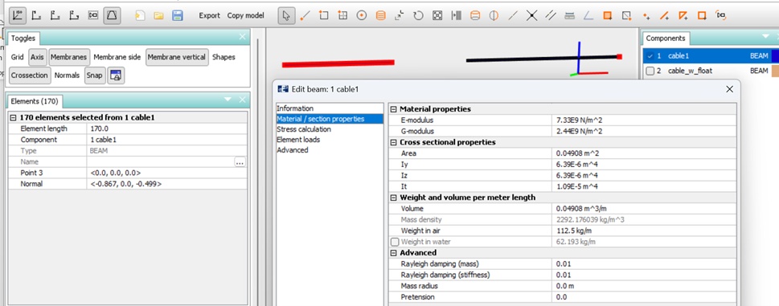Screen dimensions: 779x306
Task: Toggle the perspective trapezoid view icon
Action: click(112, 15)
